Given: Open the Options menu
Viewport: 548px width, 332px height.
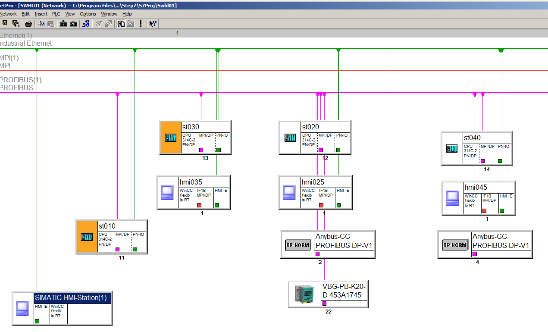Looking at the screenshot, I should pyautogui.click(x=88, y=14).
